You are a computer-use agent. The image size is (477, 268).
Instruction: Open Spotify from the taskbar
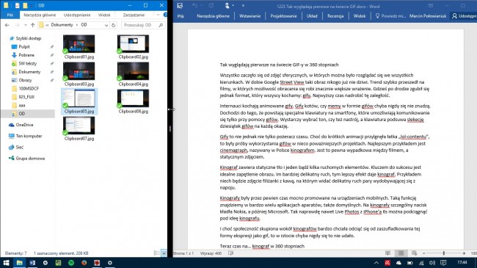tap(71, 263)
